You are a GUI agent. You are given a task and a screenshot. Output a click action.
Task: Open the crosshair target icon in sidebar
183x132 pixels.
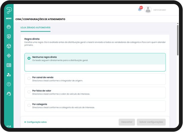pos(9,56)
